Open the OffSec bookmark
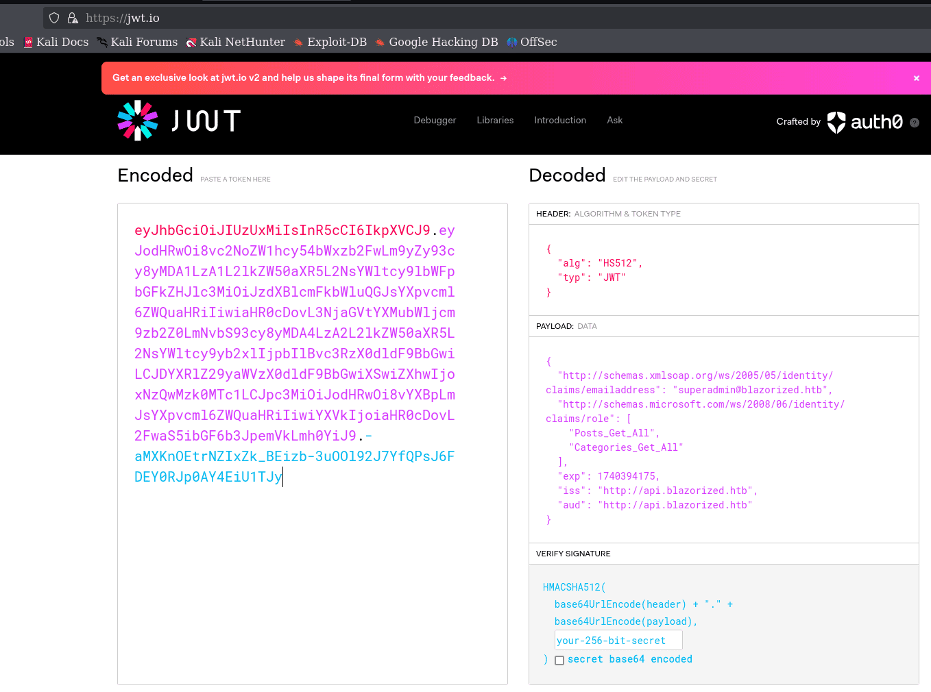 (532, 42)
